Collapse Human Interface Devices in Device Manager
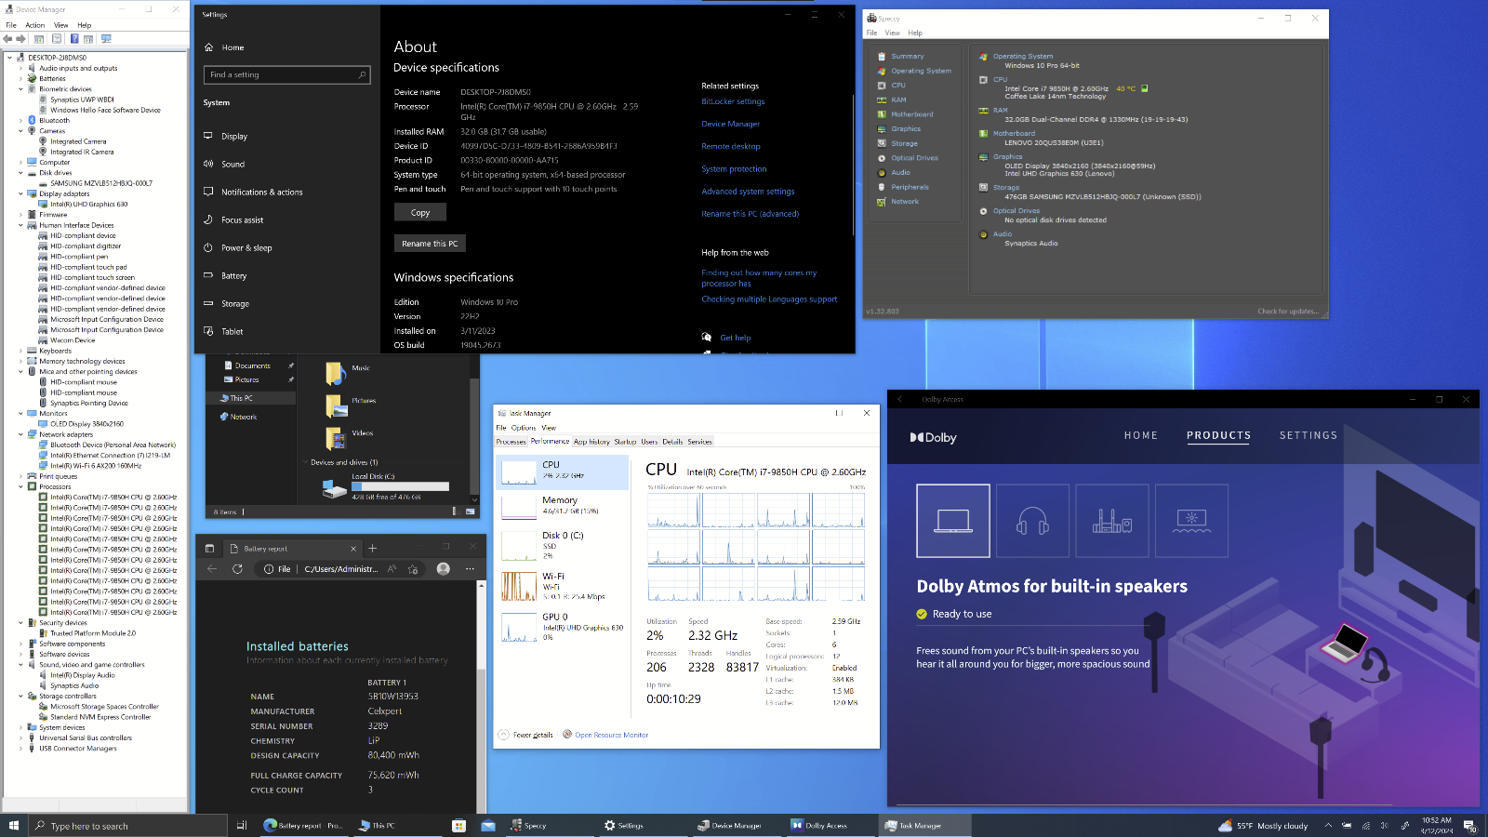 21,225
